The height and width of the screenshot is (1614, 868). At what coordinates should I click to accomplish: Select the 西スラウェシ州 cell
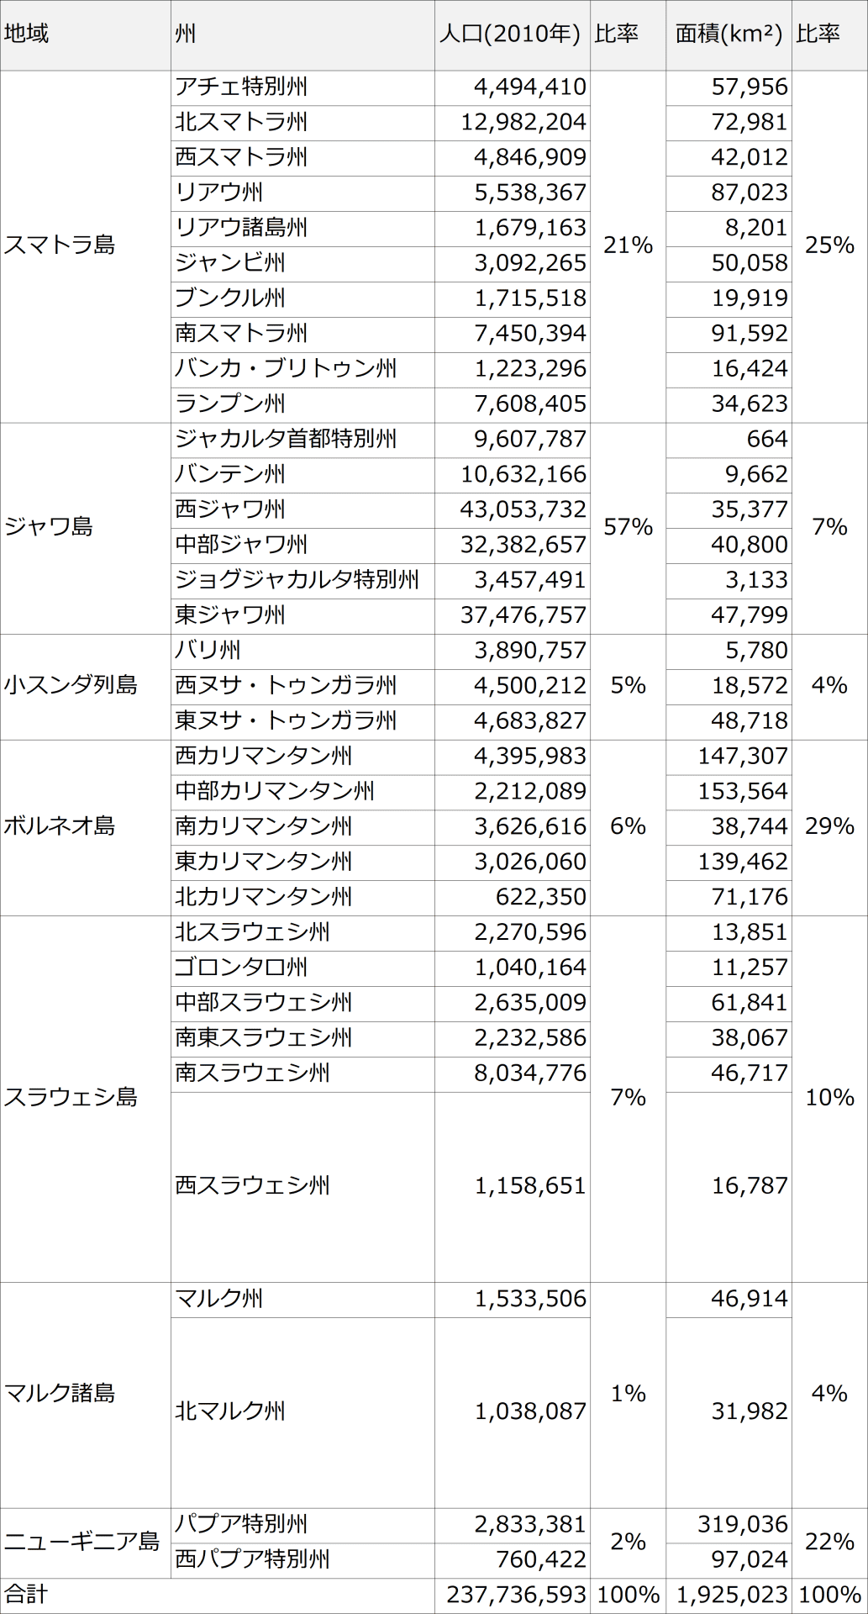pyautogui.click(x=302, y=1187)
